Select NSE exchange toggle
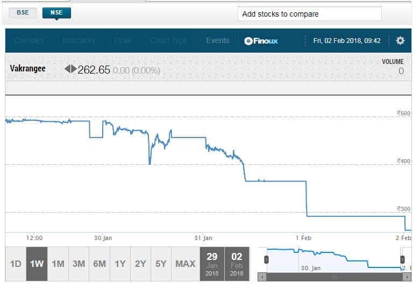This screenshot has height=290, width=413. [56, 13]
